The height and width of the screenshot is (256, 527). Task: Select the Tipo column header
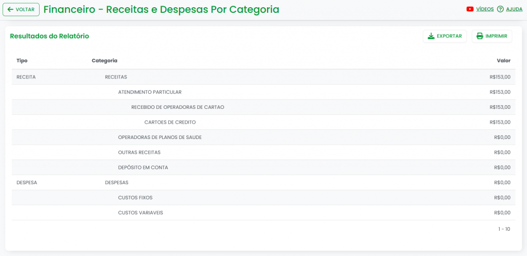point(22,61)
